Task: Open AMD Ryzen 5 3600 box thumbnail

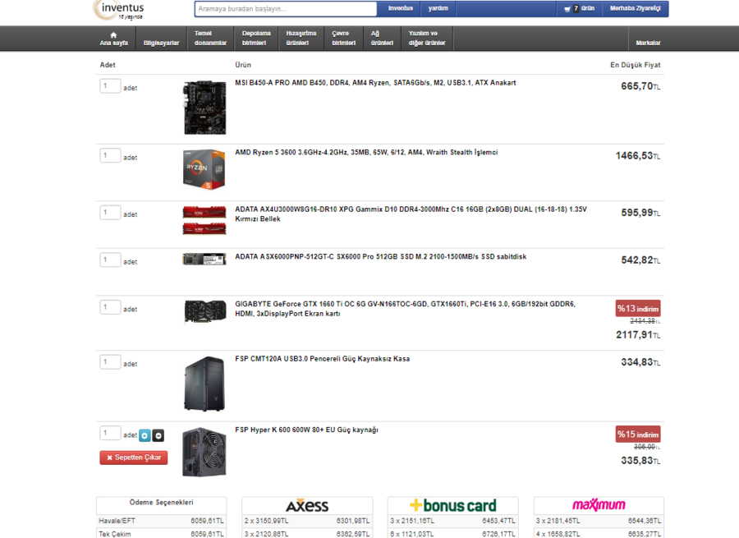Action: (x=204, y=169)
